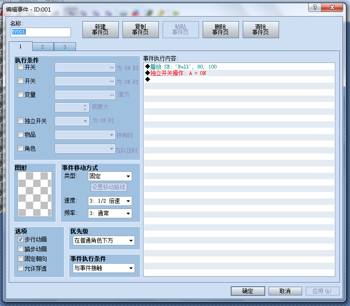Click the help question mark button
The image size is (350, 306).
pyautogui.click(x=315, y=7)
